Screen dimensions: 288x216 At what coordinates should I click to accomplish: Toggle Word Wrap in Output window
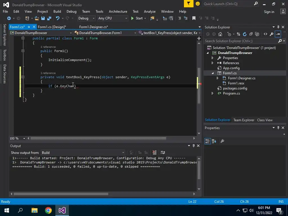pyautogui.click(x=163, y=152)
